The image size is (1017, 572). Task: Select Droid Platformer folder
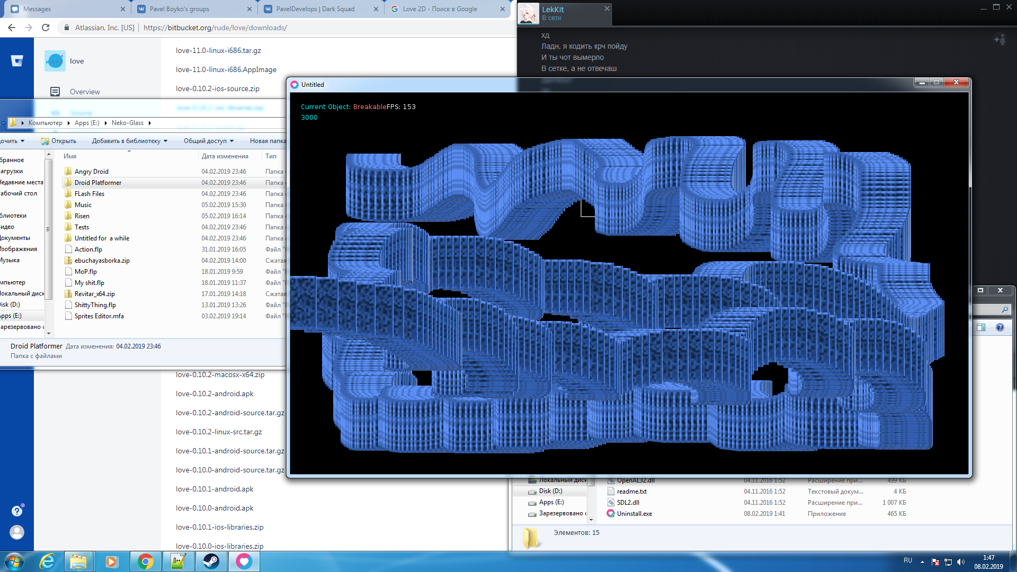[x=98, y=183]
